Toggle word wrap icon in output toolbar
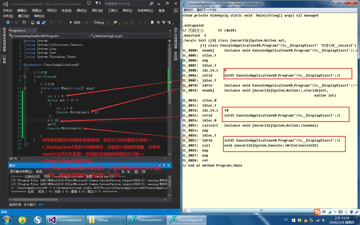This screenshot has width=360, height=225. click(x=143, y=171)
